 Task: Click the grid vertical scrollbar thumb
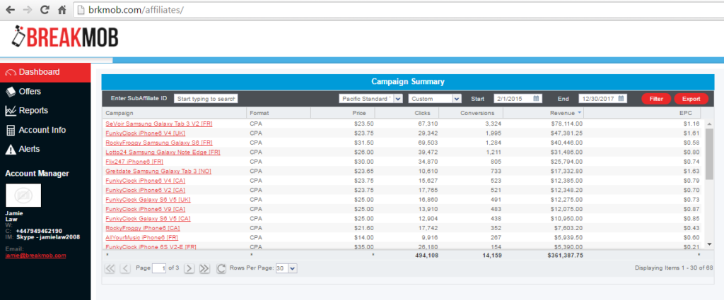709,153
